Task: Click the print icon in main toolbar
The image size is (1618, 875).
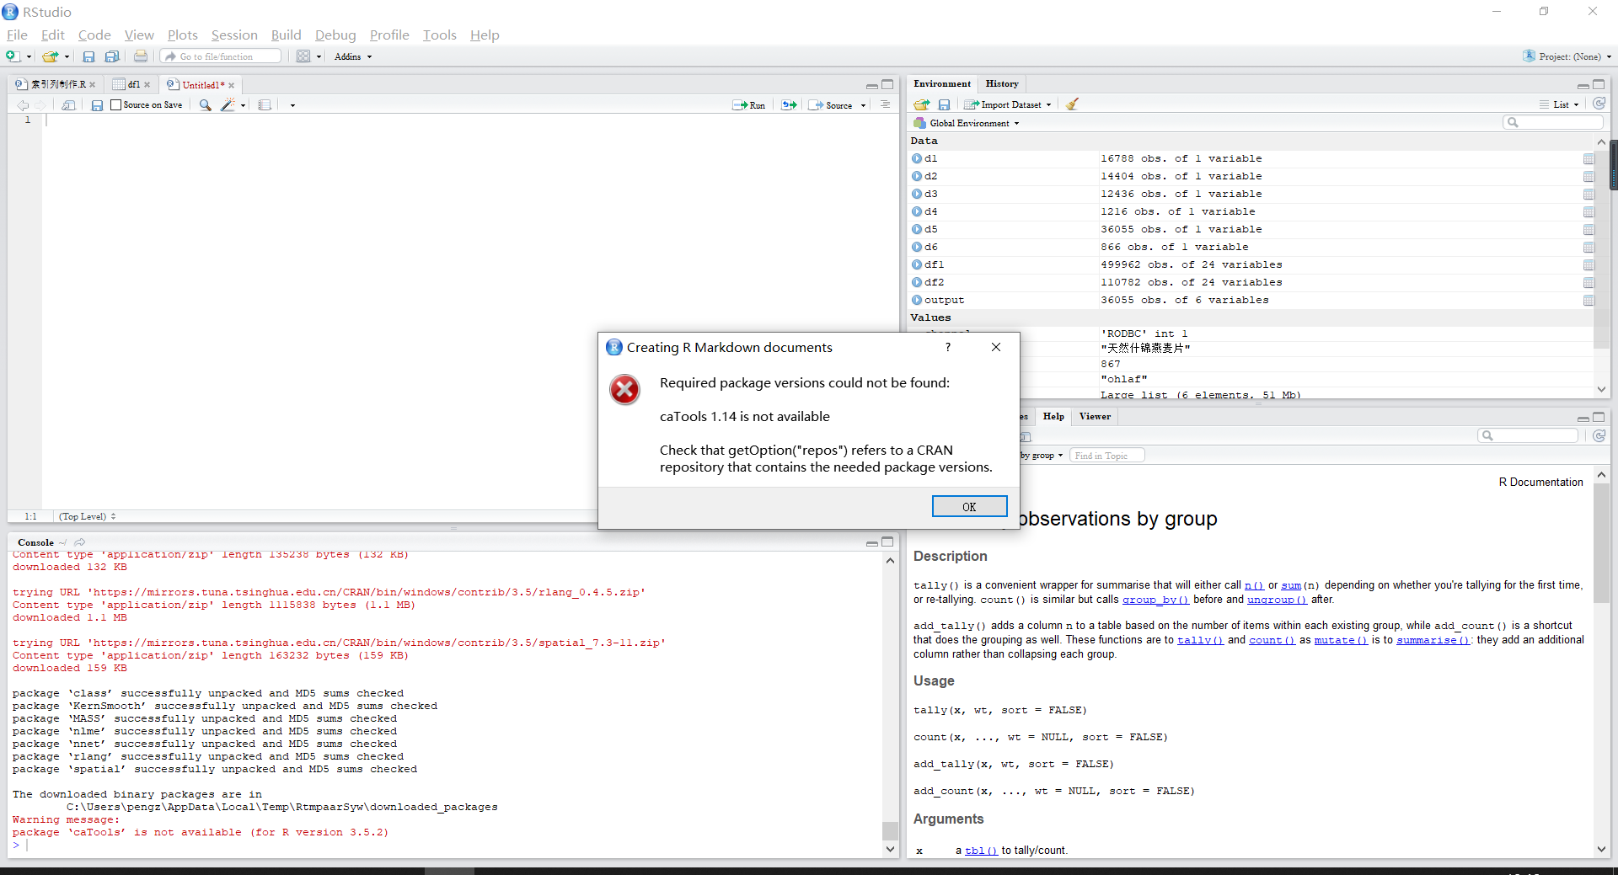Action: [140, 56]
